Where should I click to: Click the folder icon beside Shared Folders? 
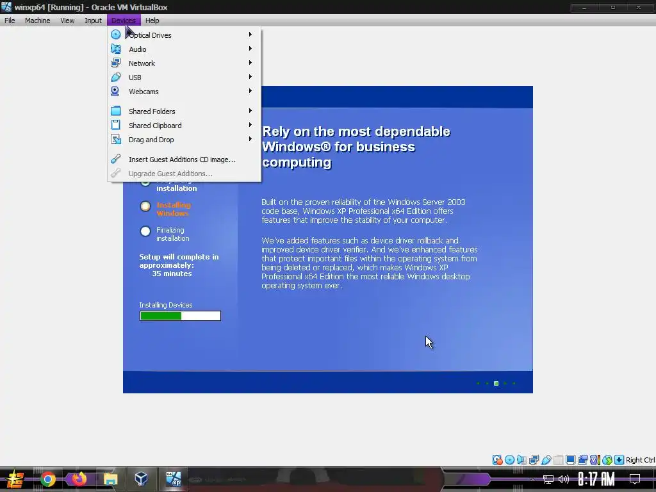tap(115, 111)
